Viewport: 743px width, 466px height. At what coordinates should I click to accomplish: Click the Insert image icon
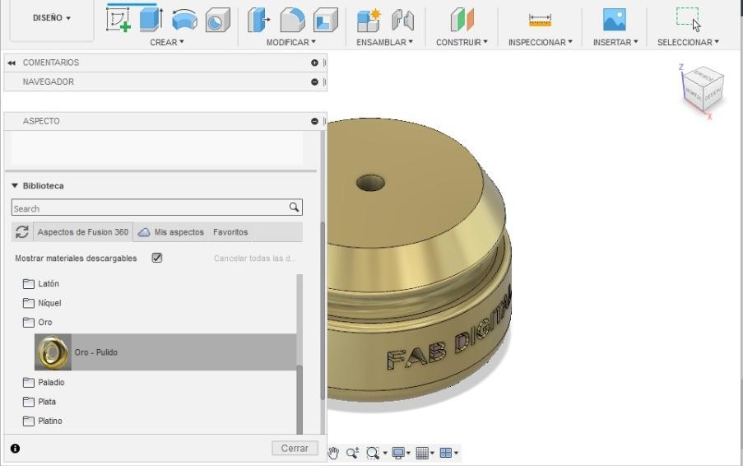pyautogui.click(x=615, y=20)
